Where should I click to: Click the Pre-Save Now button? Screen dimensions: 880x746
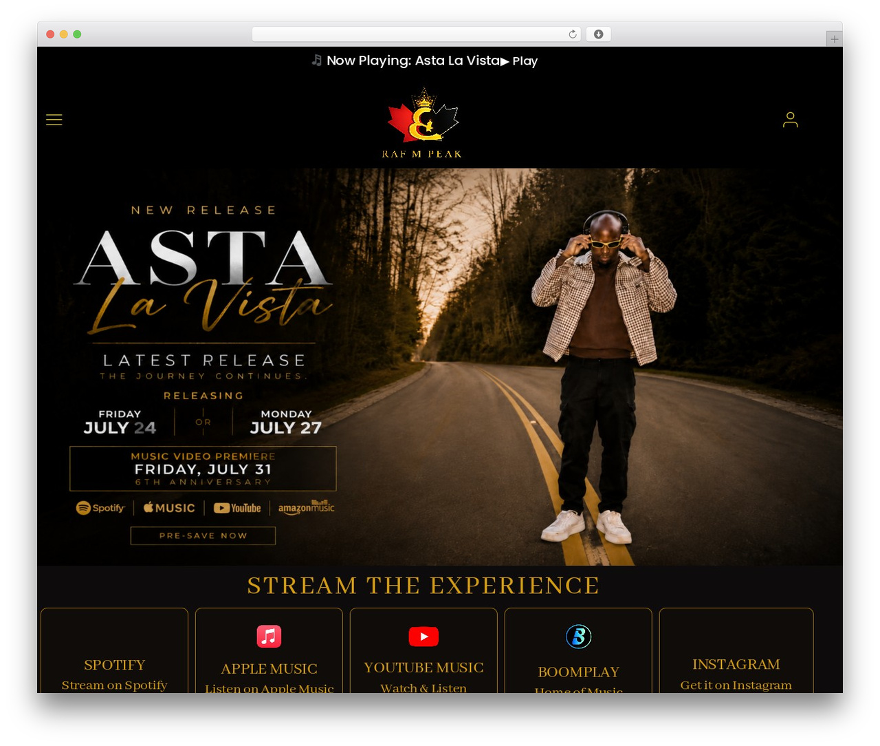(203, 535)
